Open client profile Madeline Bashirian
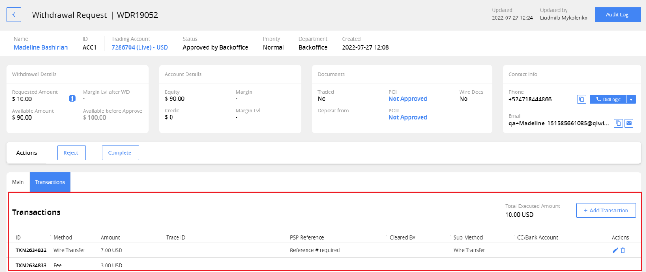 pos(41,47)
